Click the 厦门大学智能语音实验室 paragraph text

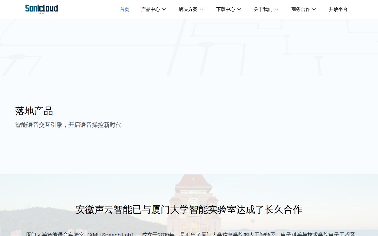tap(190, 234)
